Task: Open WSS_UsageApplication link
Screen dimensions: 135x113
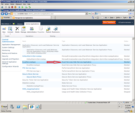Action: coord(31,89)
